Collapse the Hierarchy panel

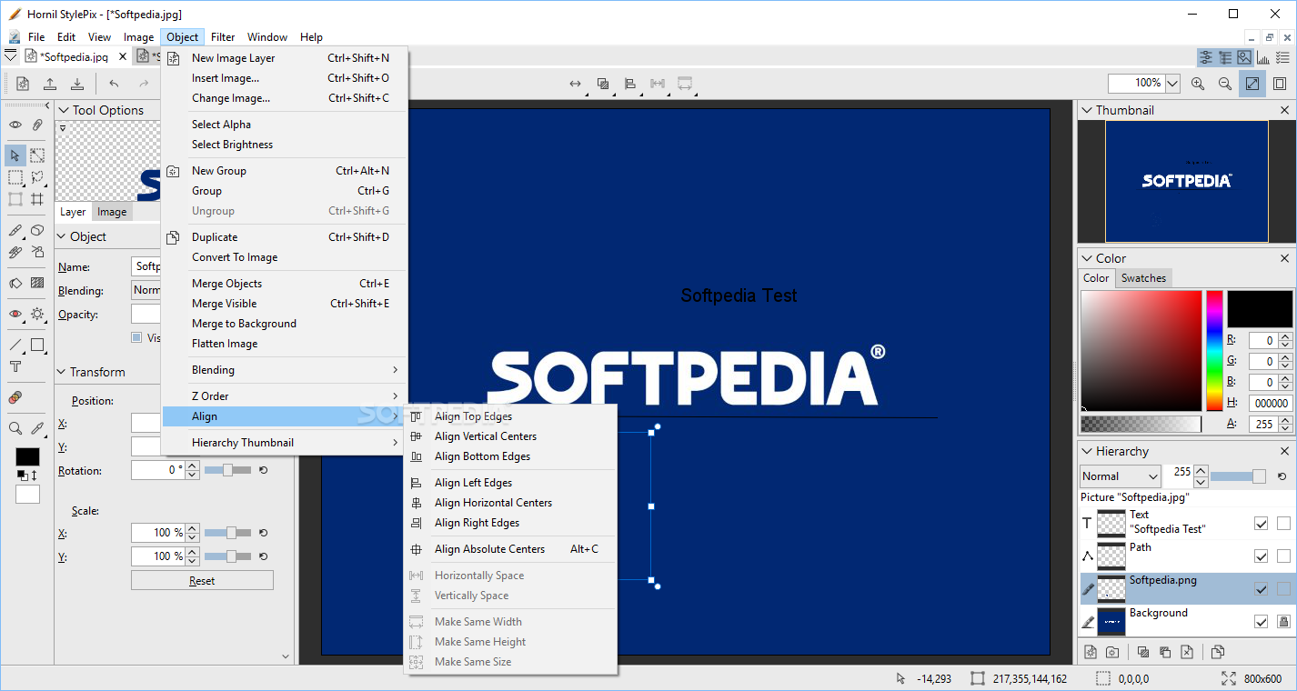pyautogui.click(x=1086, y=451)
